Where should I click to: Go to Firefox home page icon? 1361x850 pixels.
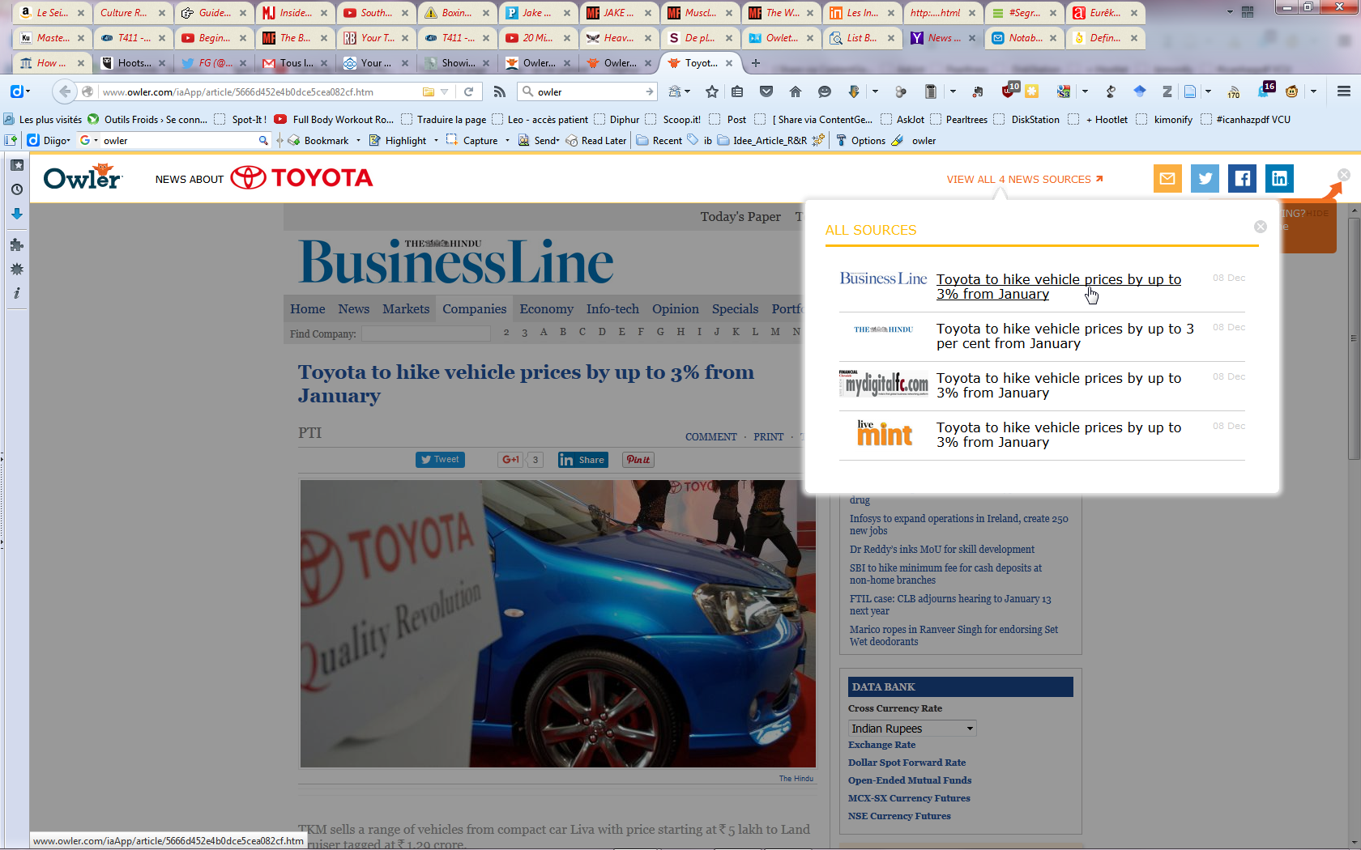796,91
